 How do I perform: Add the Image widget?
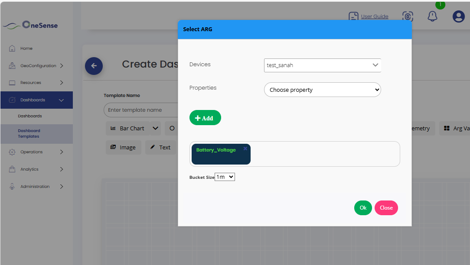(123, 147)
